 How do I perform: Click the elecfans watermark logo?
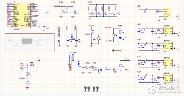pos(164,87)
